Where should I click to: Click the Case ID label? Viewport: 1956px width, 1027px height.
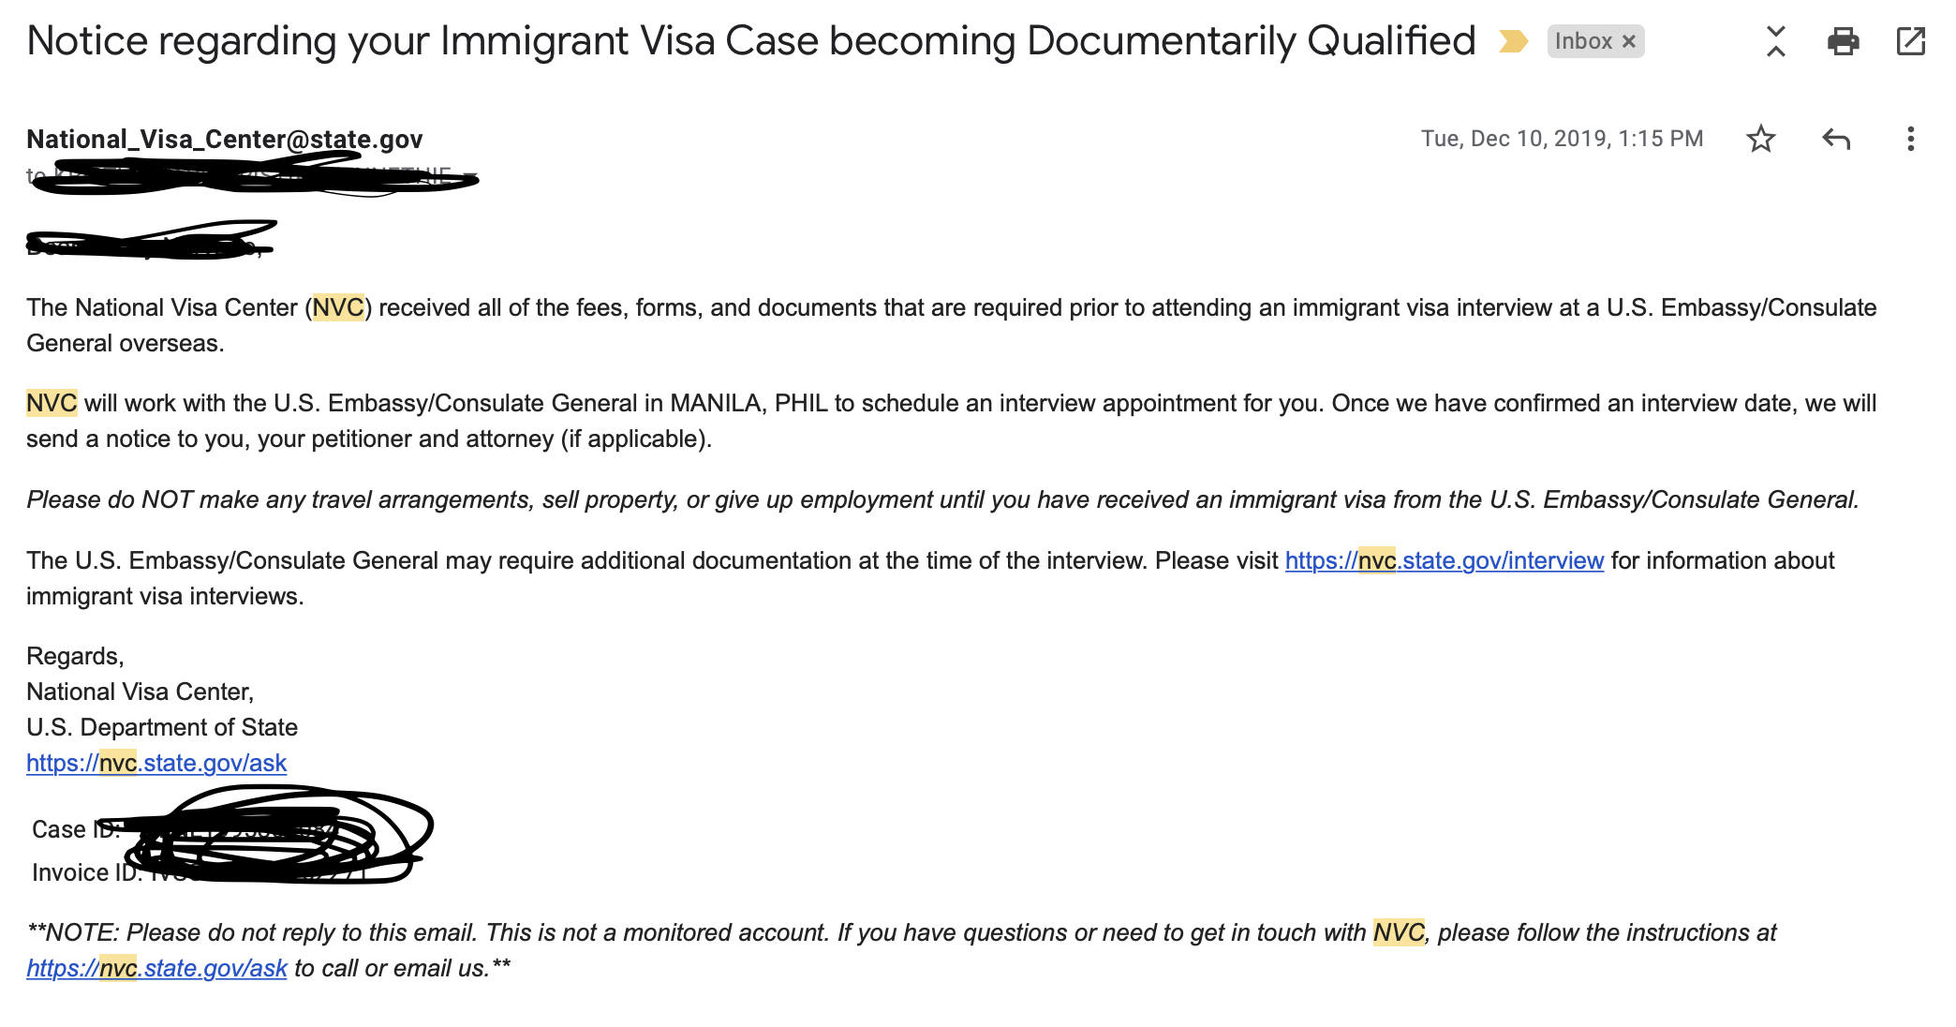coord(75,829)
